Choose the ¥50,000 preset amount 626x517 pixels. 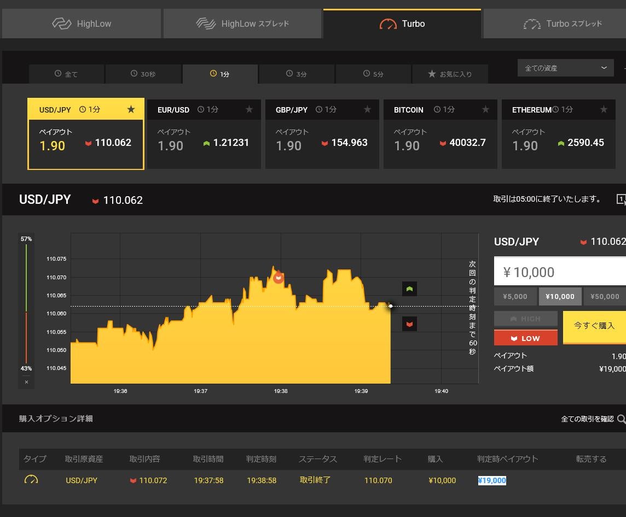tap(604, 296)
